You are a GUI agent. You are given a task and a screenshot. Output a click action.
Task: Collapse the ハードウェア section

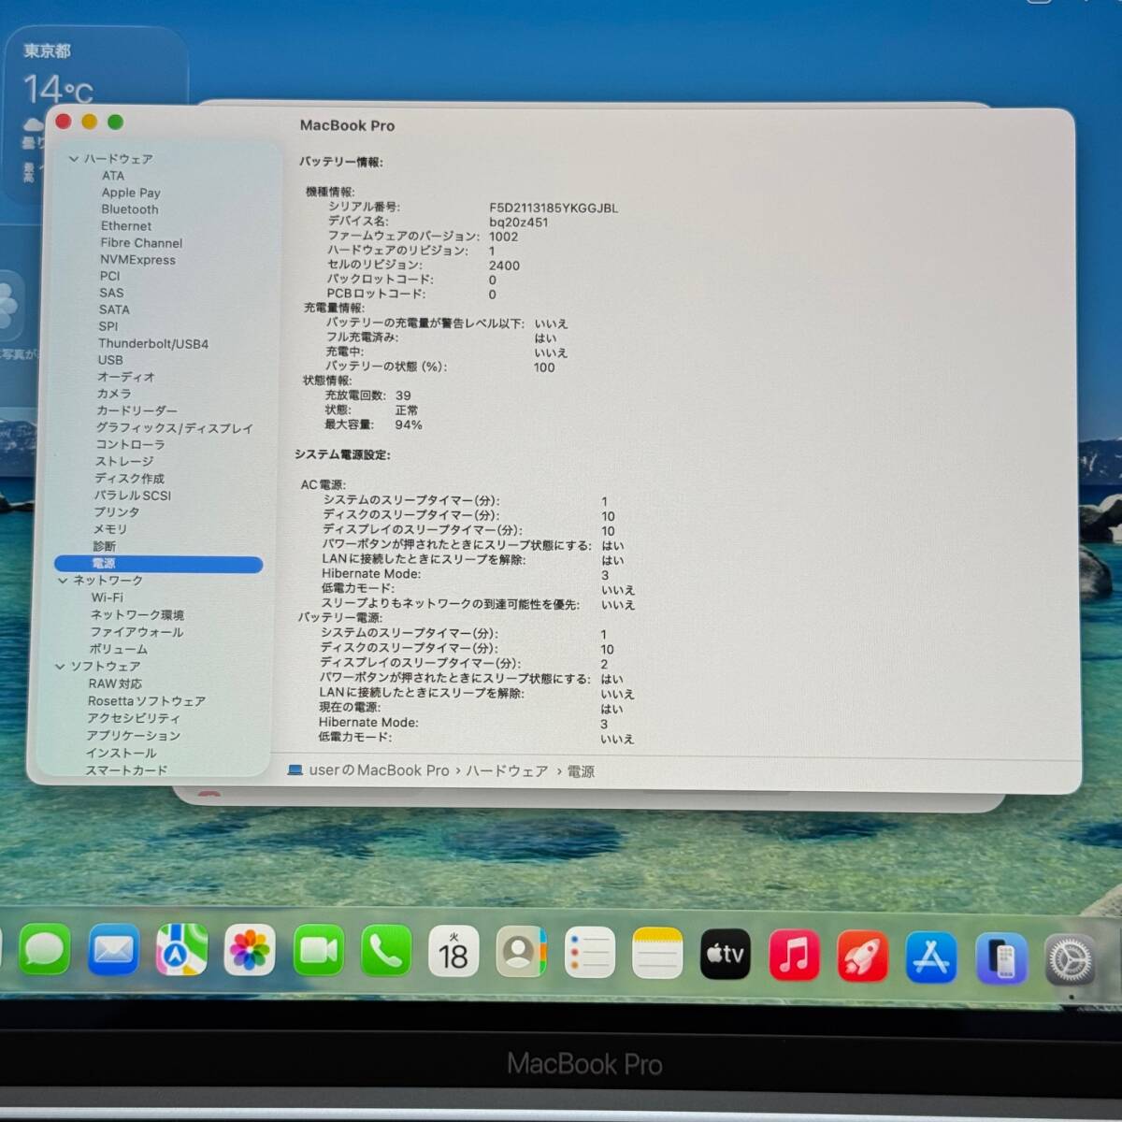coord(73,159)
